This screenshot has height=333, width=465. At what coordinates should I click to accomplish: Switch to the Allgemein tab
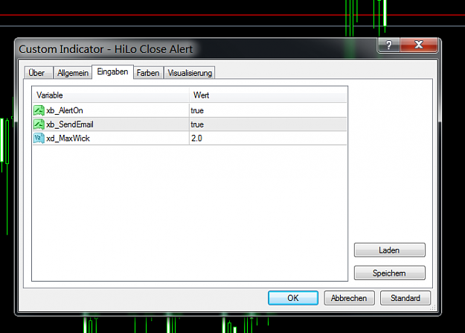click(x=73, y=73)
